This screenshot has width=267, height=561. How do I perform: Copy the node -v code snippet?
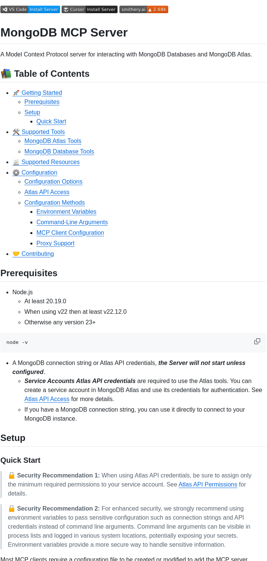(x=257, y=341)
